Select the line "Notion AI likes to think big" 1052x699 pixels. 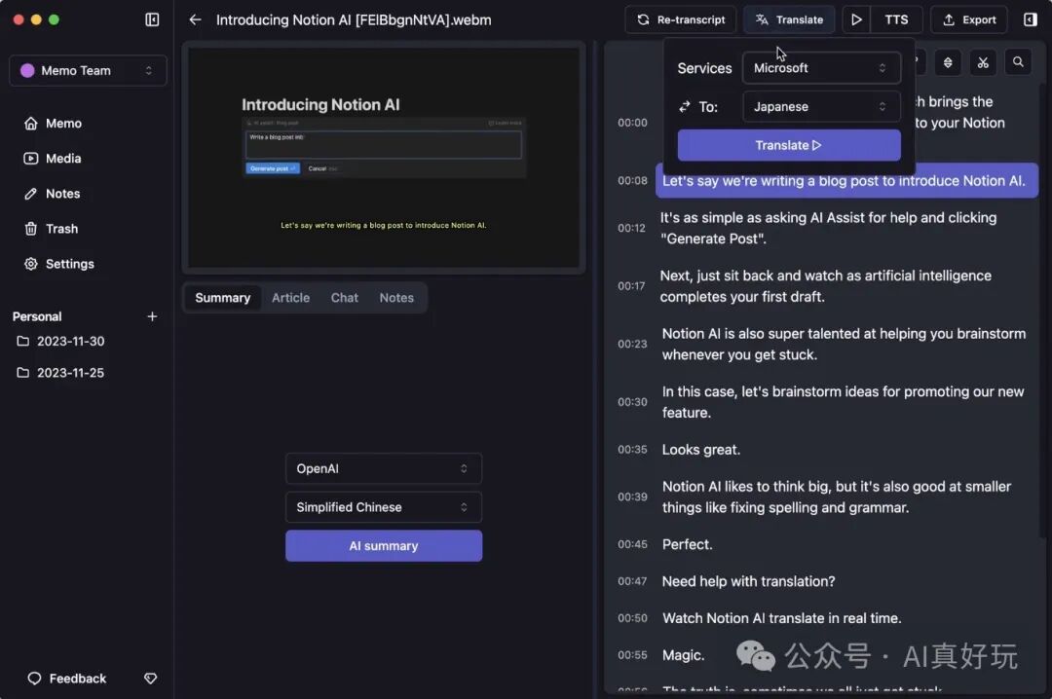point(836,497)
